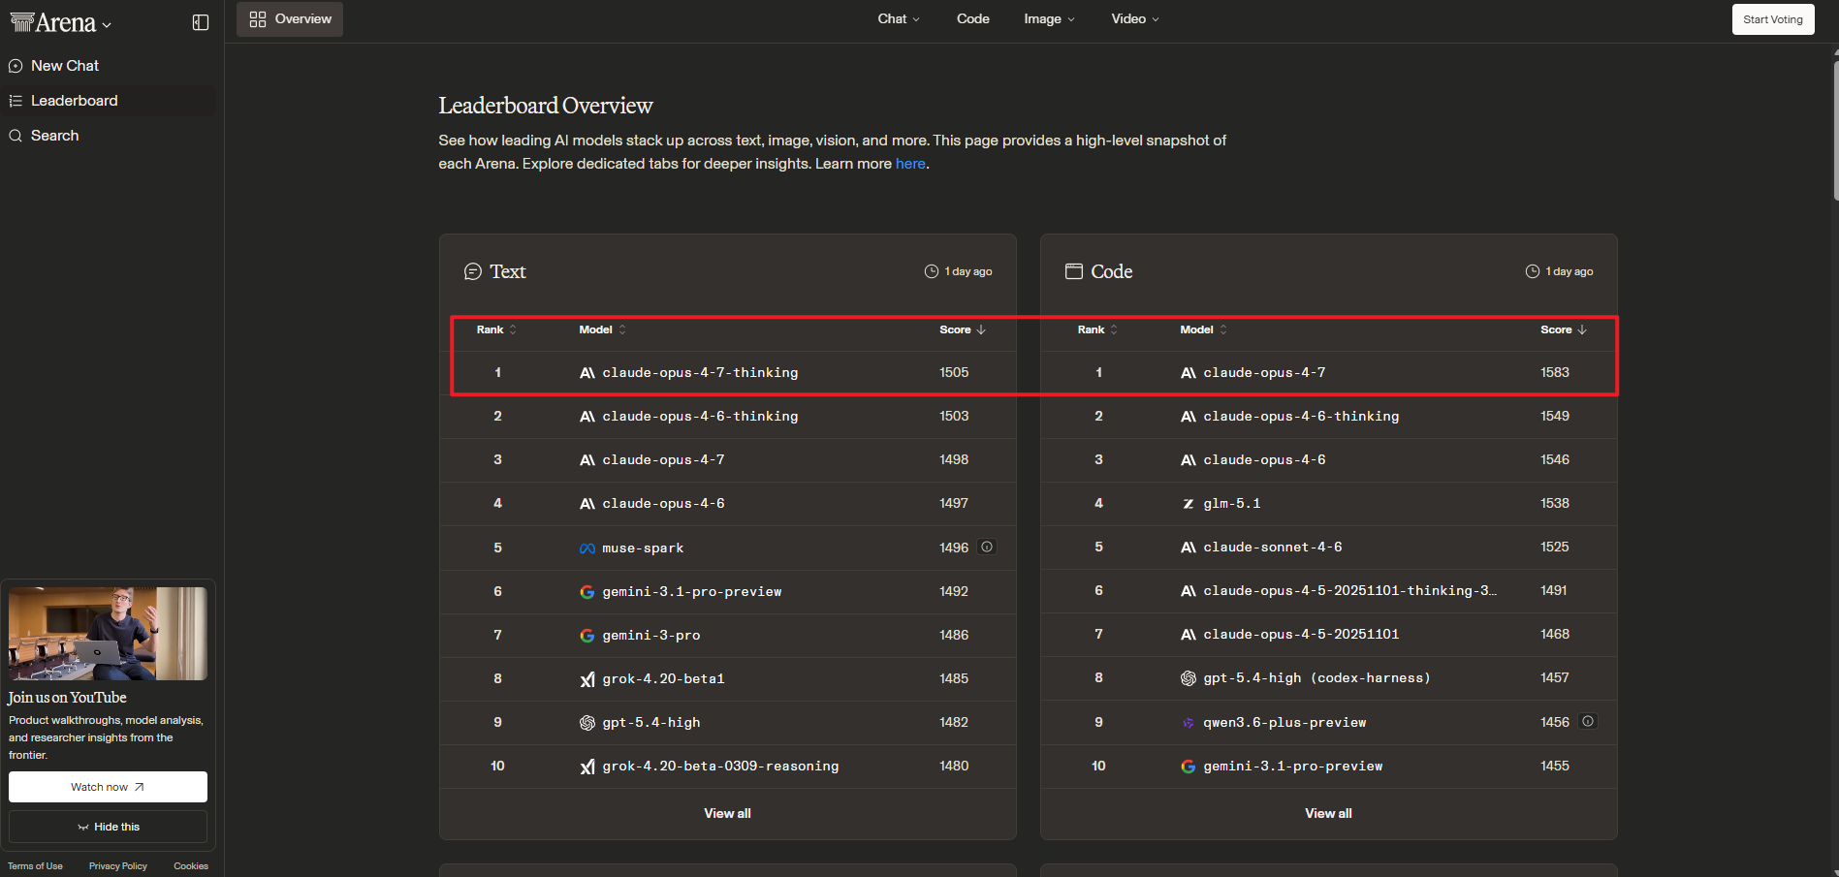Click the Text leaderboard chat bubble icon
This screenshot has width=1839, height=877.
(x=473, y=271)
